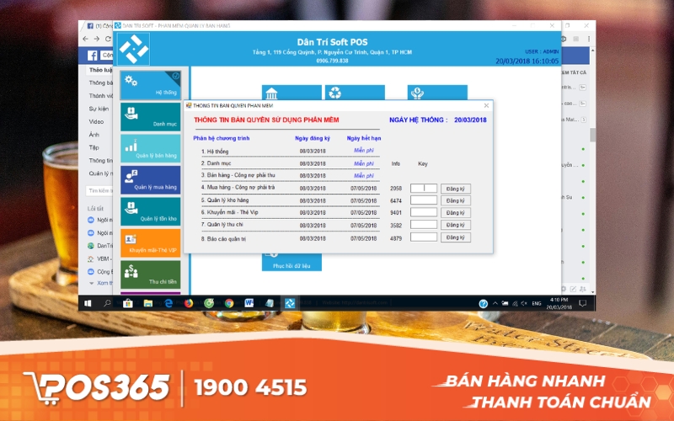Click the 'Phân hệ chương trình' column header
Image resolution: width=674 pixels, height=421 pixels.
(x=222, y=138)
